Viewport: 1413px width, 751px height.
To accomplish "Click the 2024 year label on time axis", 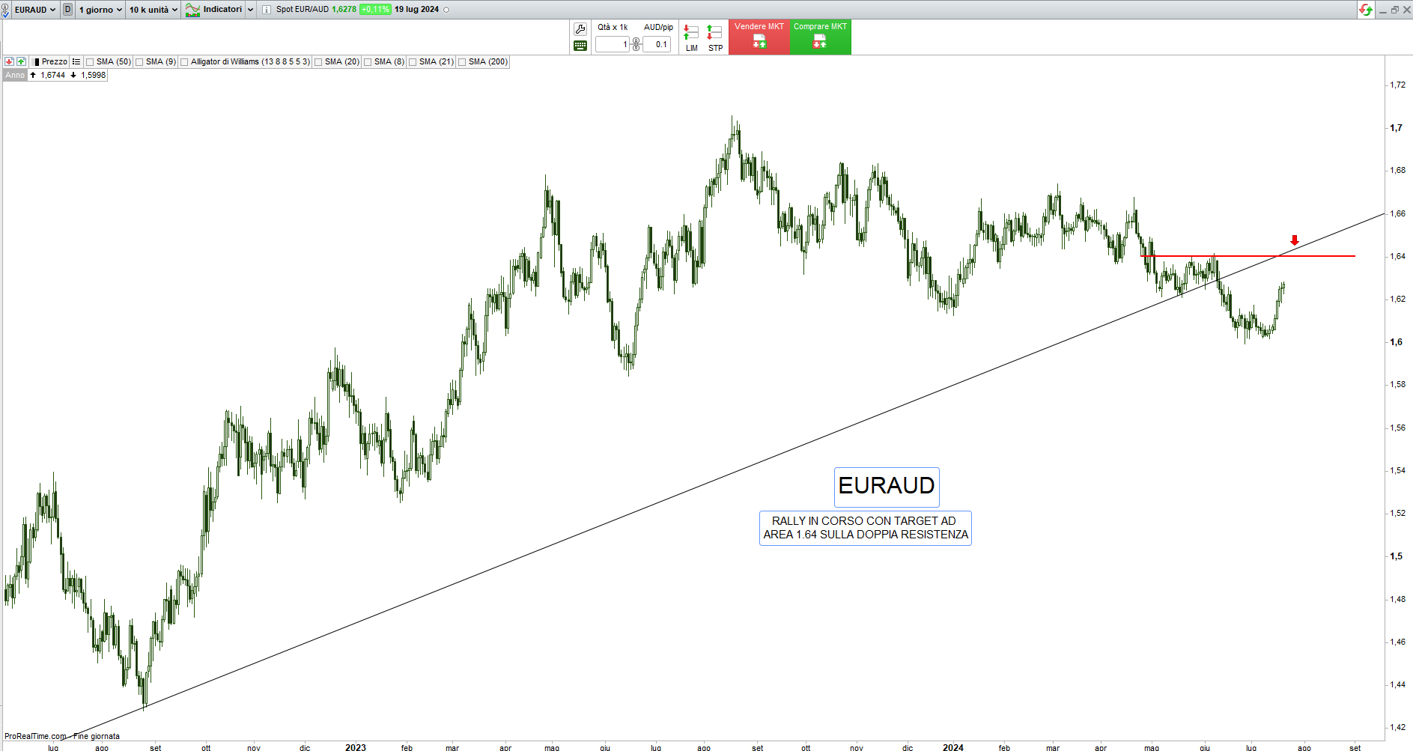I will tap(953, 747).
